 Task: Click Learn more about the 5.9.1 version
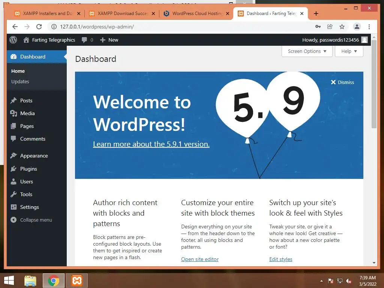151,144
